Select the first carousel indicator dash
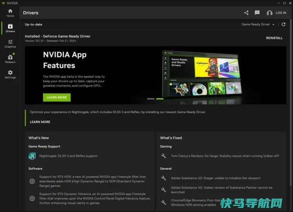 click(151, 99)
